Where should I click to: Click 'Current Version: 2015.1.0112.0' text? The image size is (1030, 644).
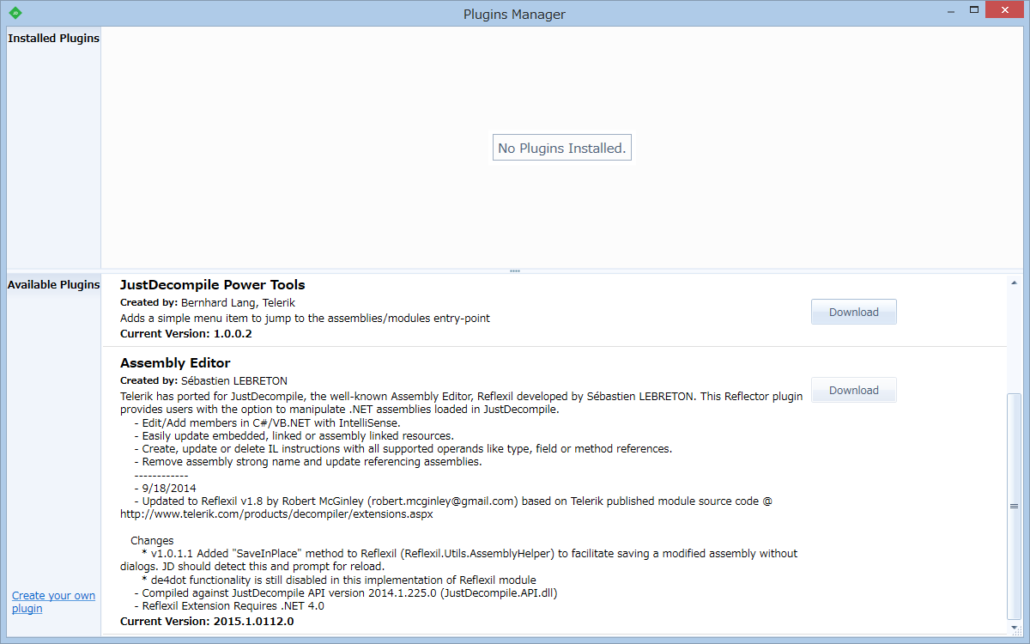[207, 621]
